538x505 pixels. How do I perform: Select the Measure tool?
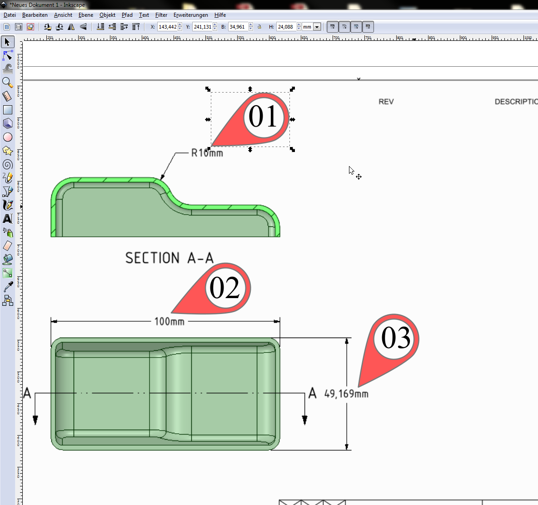7,96
